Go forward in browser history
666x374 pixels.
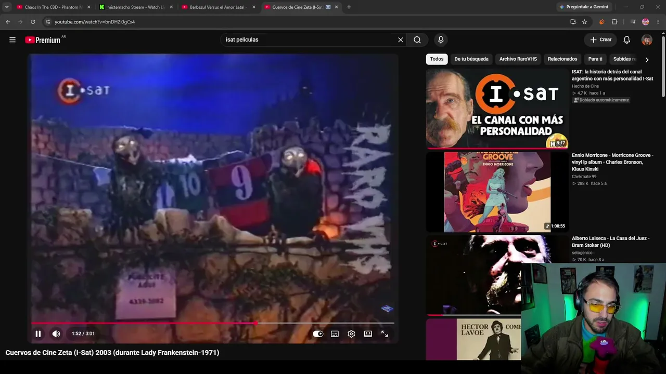20,22
